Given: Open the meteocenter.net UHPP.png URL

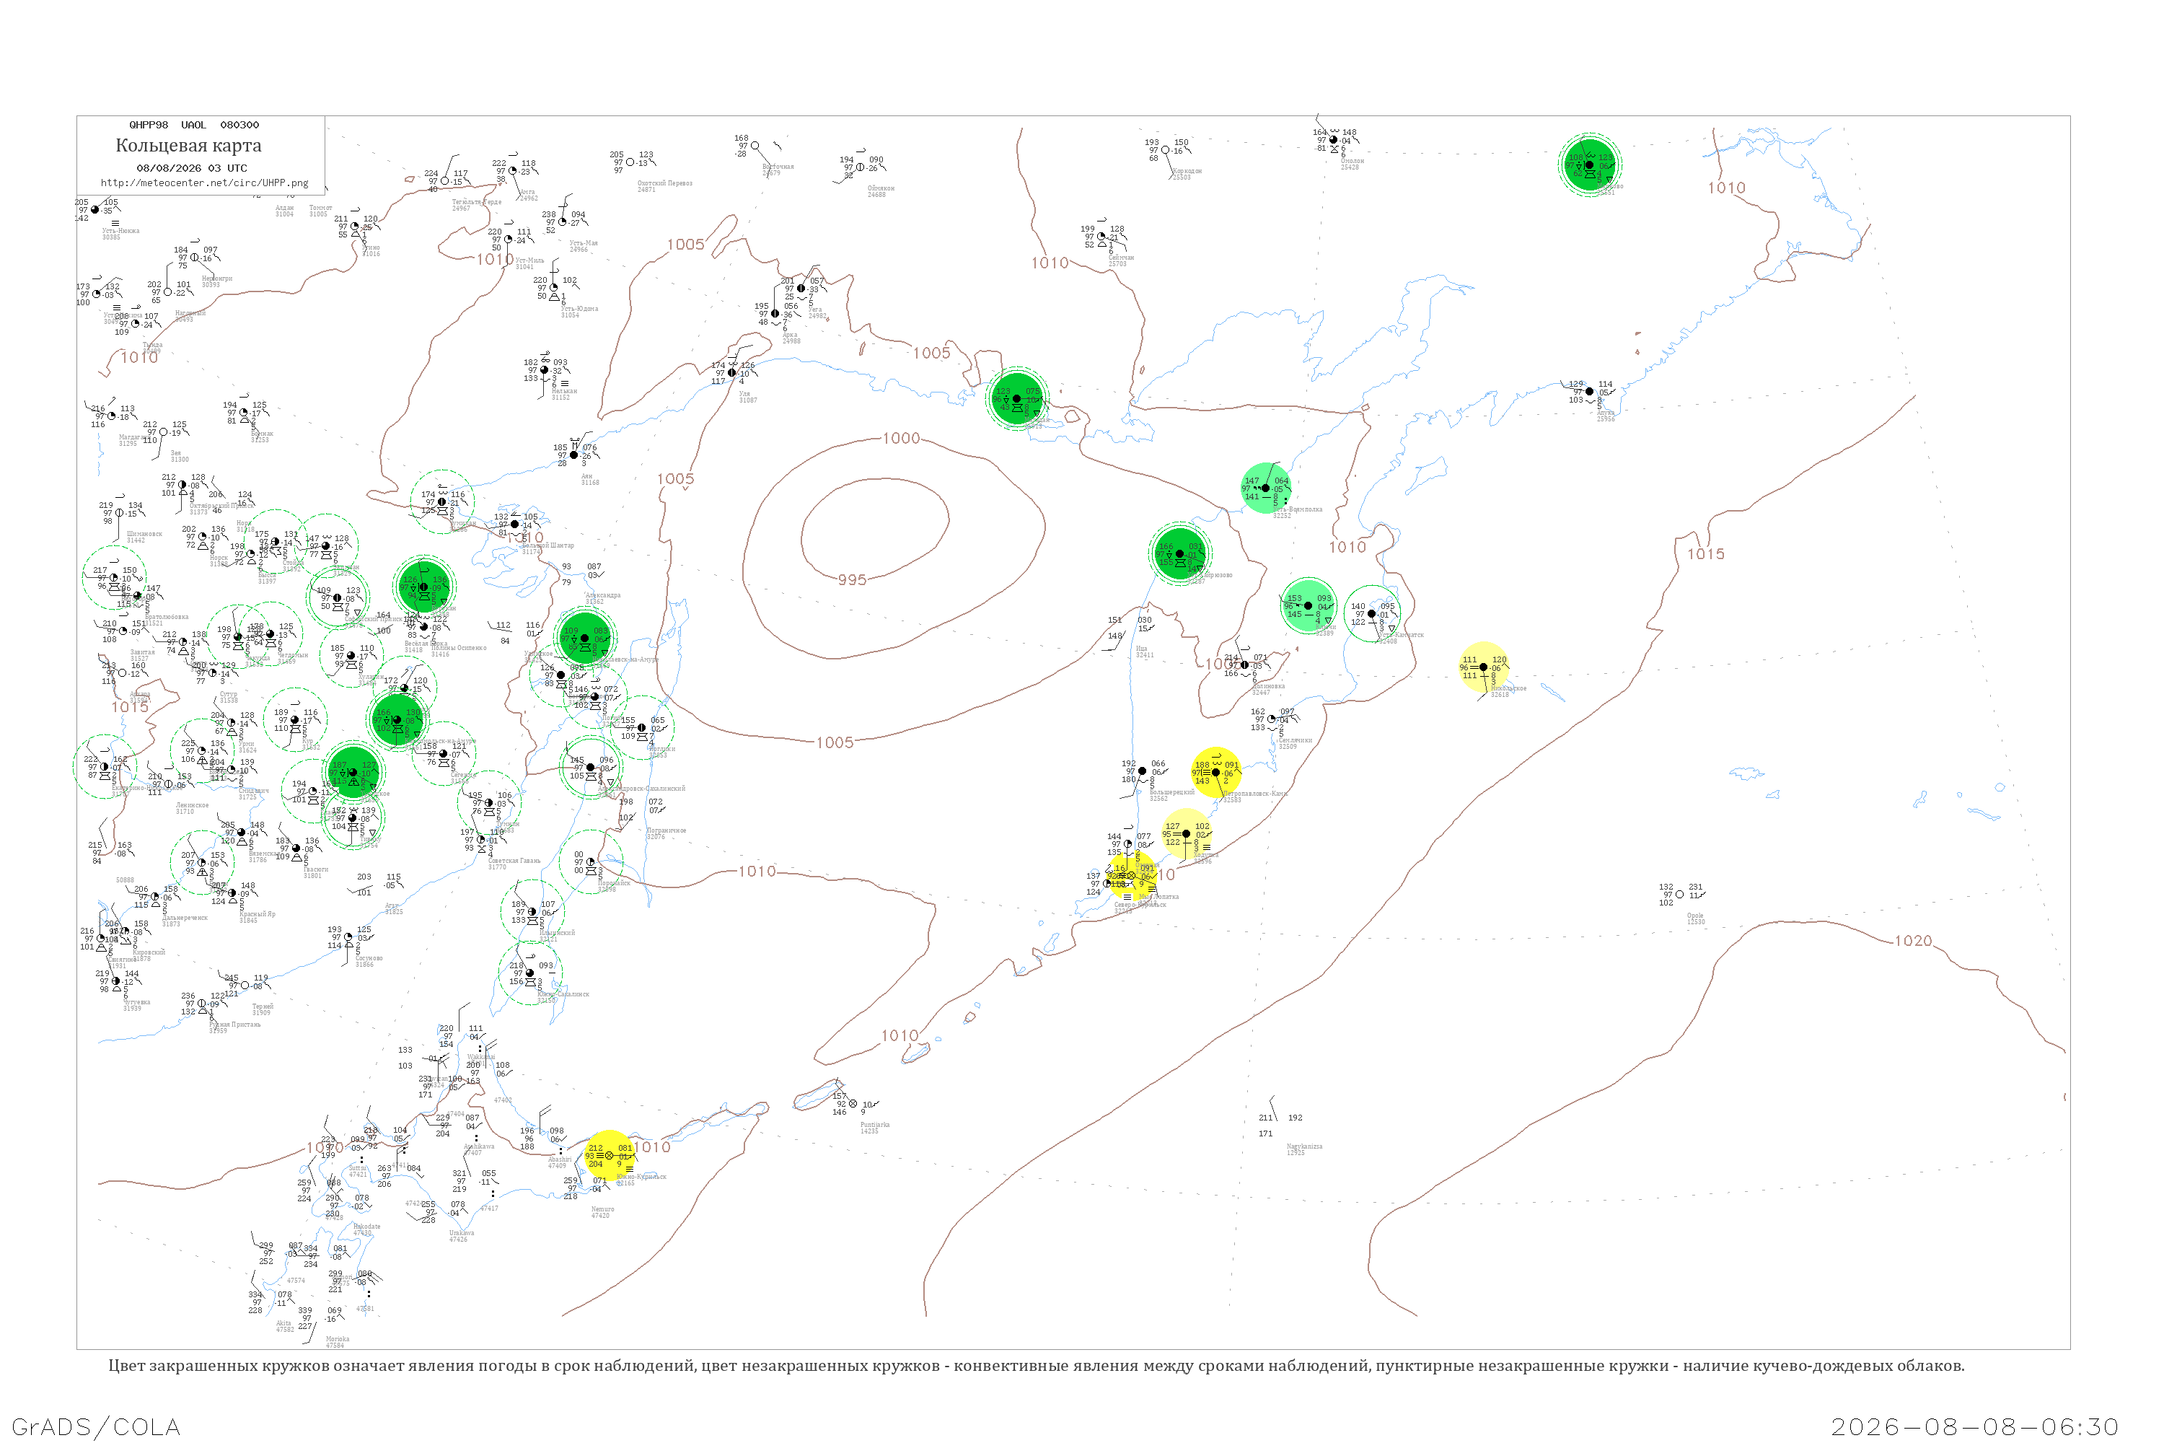Looking at the screenshot, I should coord(204,183).
